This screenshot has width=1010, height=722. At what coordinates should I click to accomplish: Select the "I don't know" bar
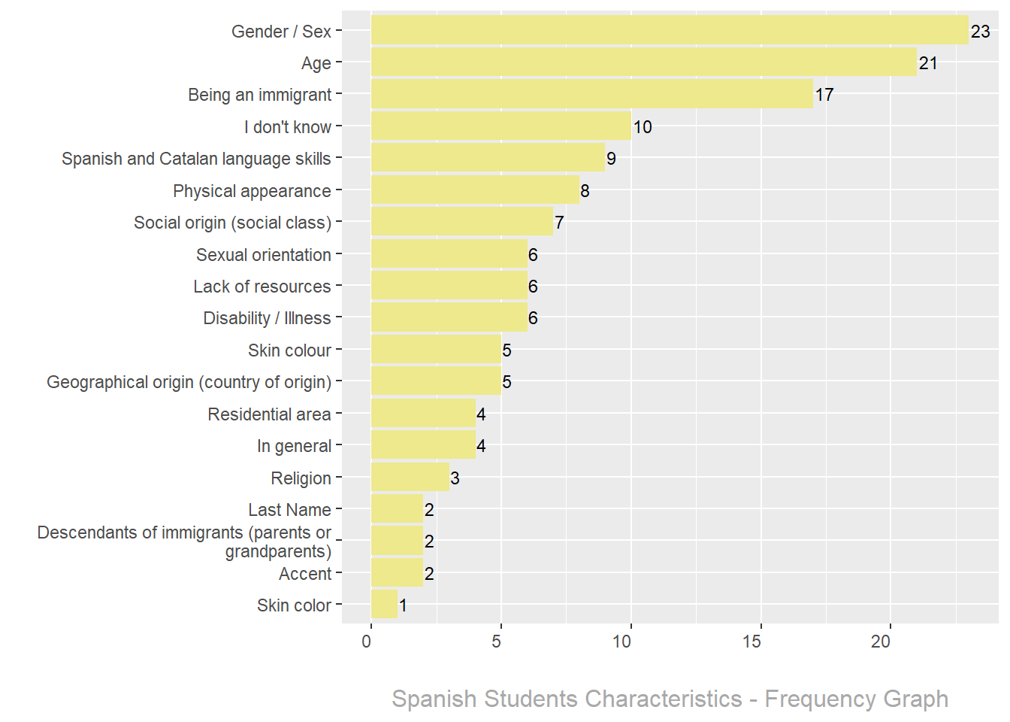(x=500, y=126)
